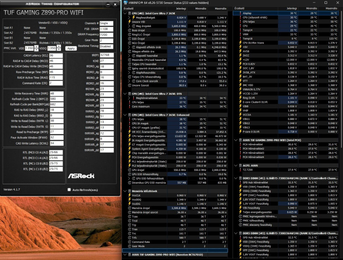Click the thermometer icon beside CPU IA magok

(x=129, y=123)
